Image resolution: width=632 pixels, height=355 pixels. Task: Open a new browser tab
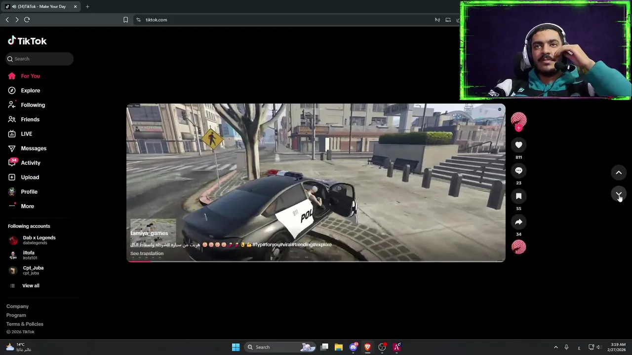tap(87, 6)
